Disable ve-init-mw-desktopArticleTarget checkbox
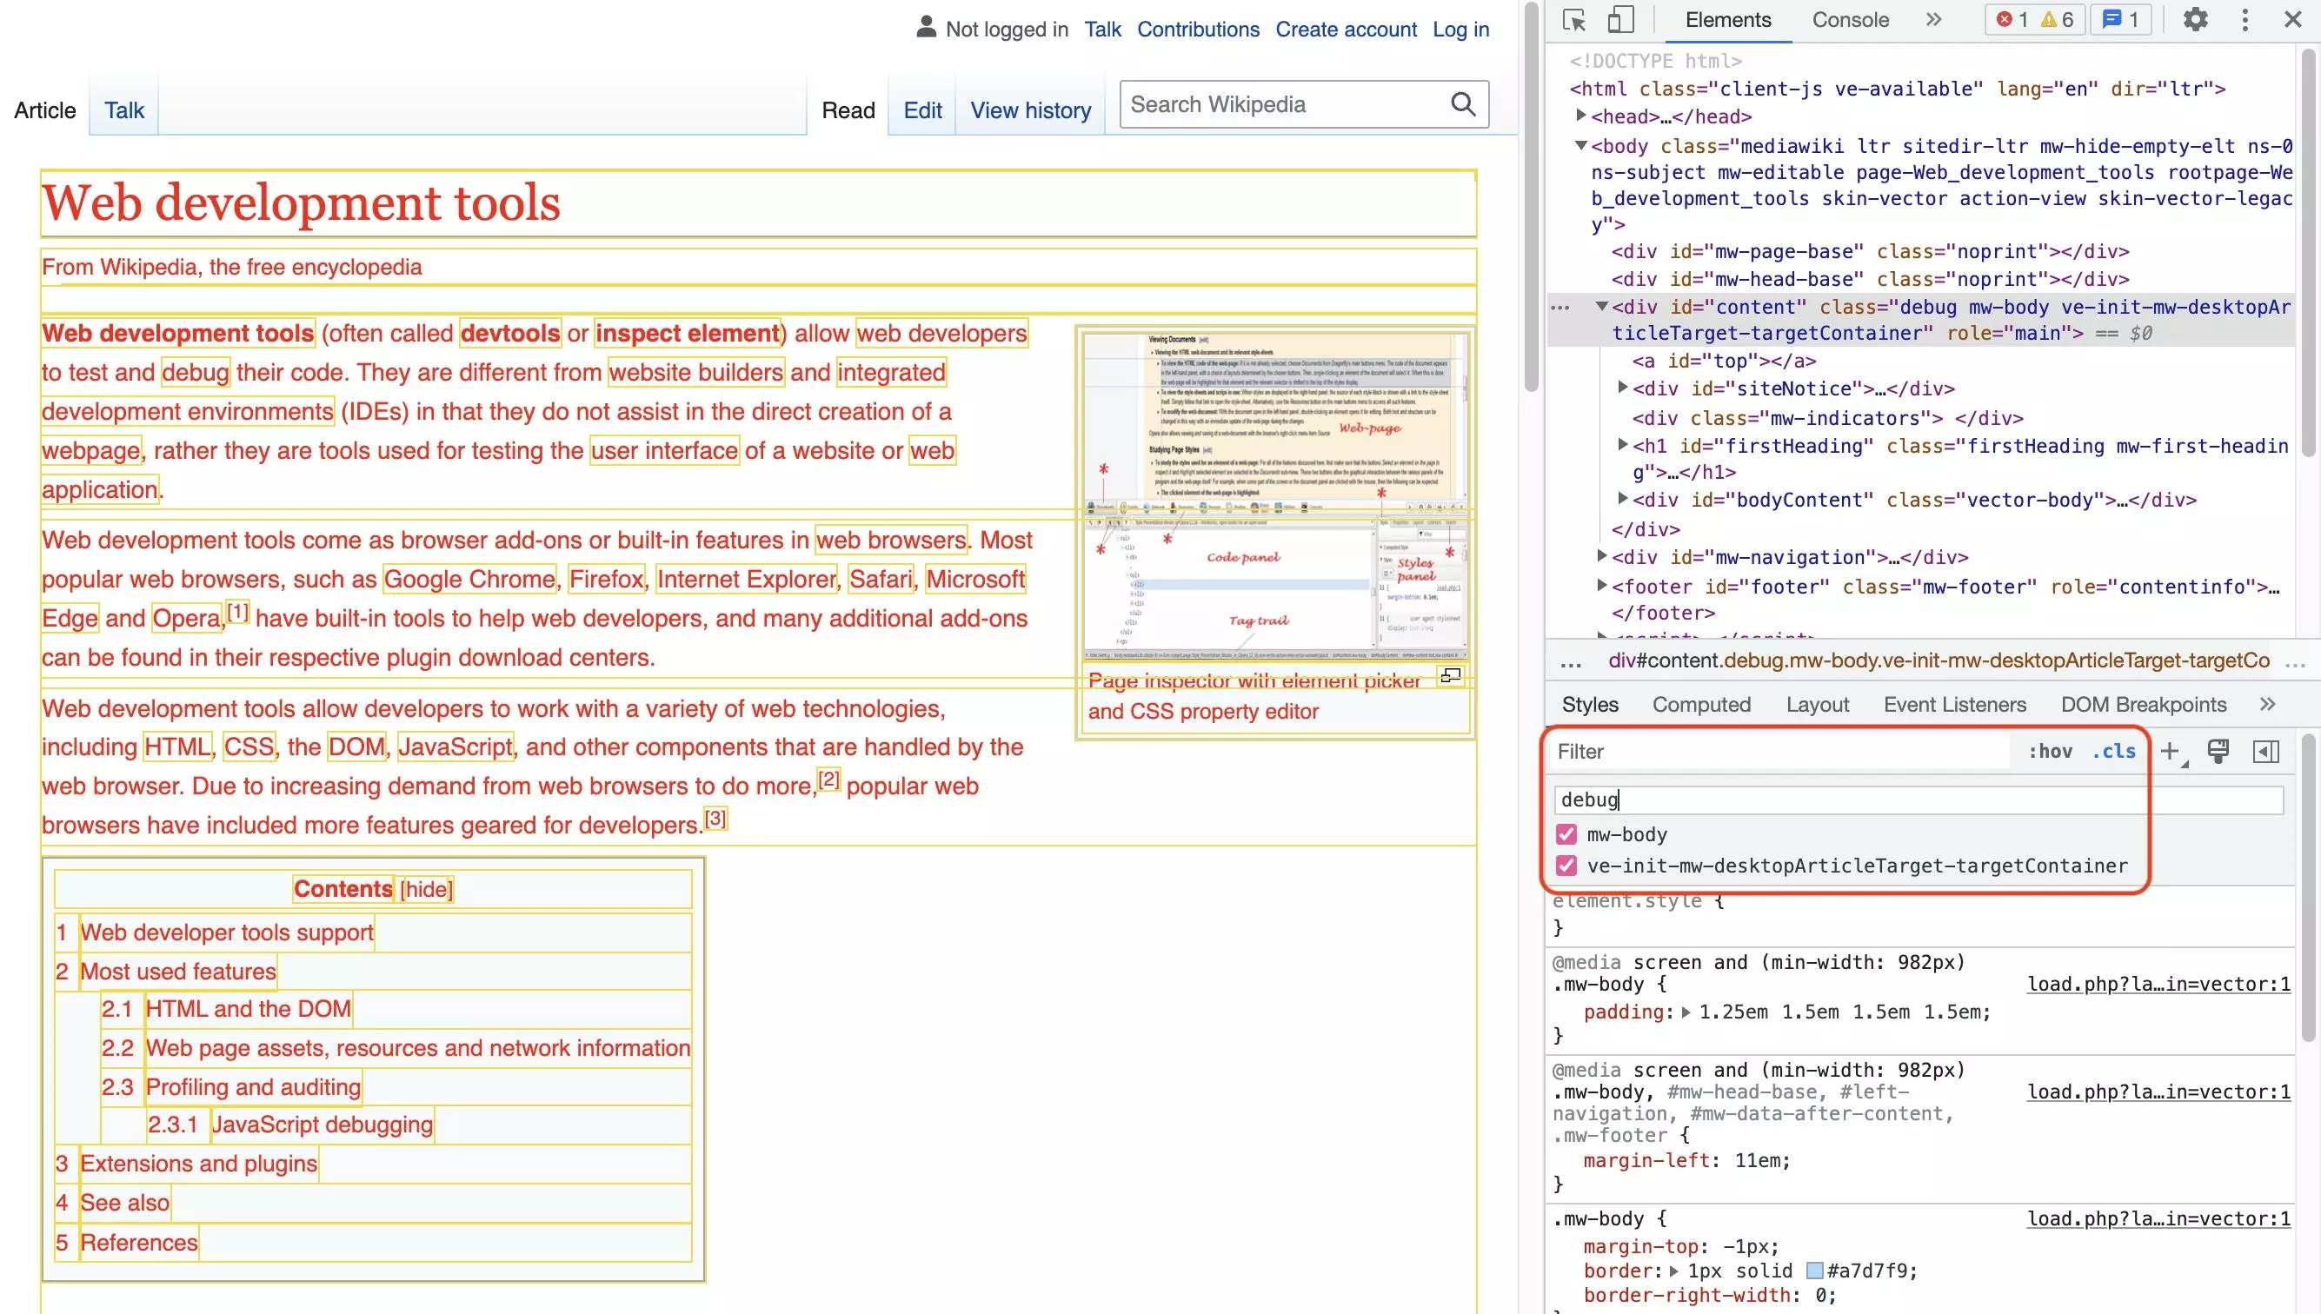 (x=1566, y=865)
